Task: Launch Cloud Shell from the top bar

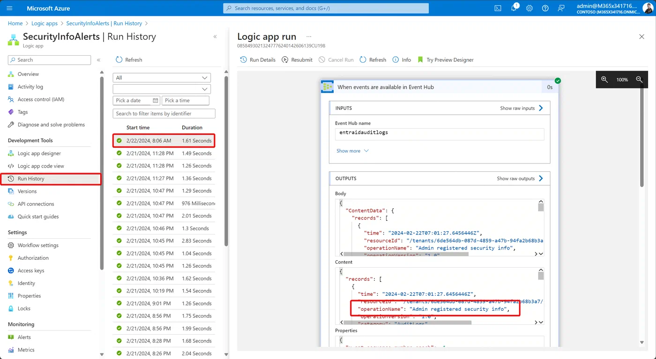Action: [x=498, y=8]
